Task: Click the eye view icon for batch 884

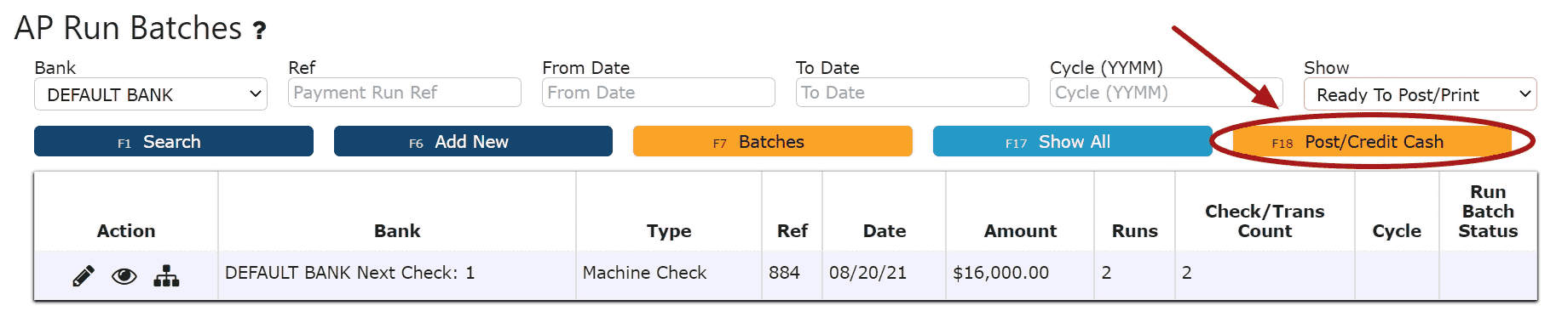Action: point(124,276)
